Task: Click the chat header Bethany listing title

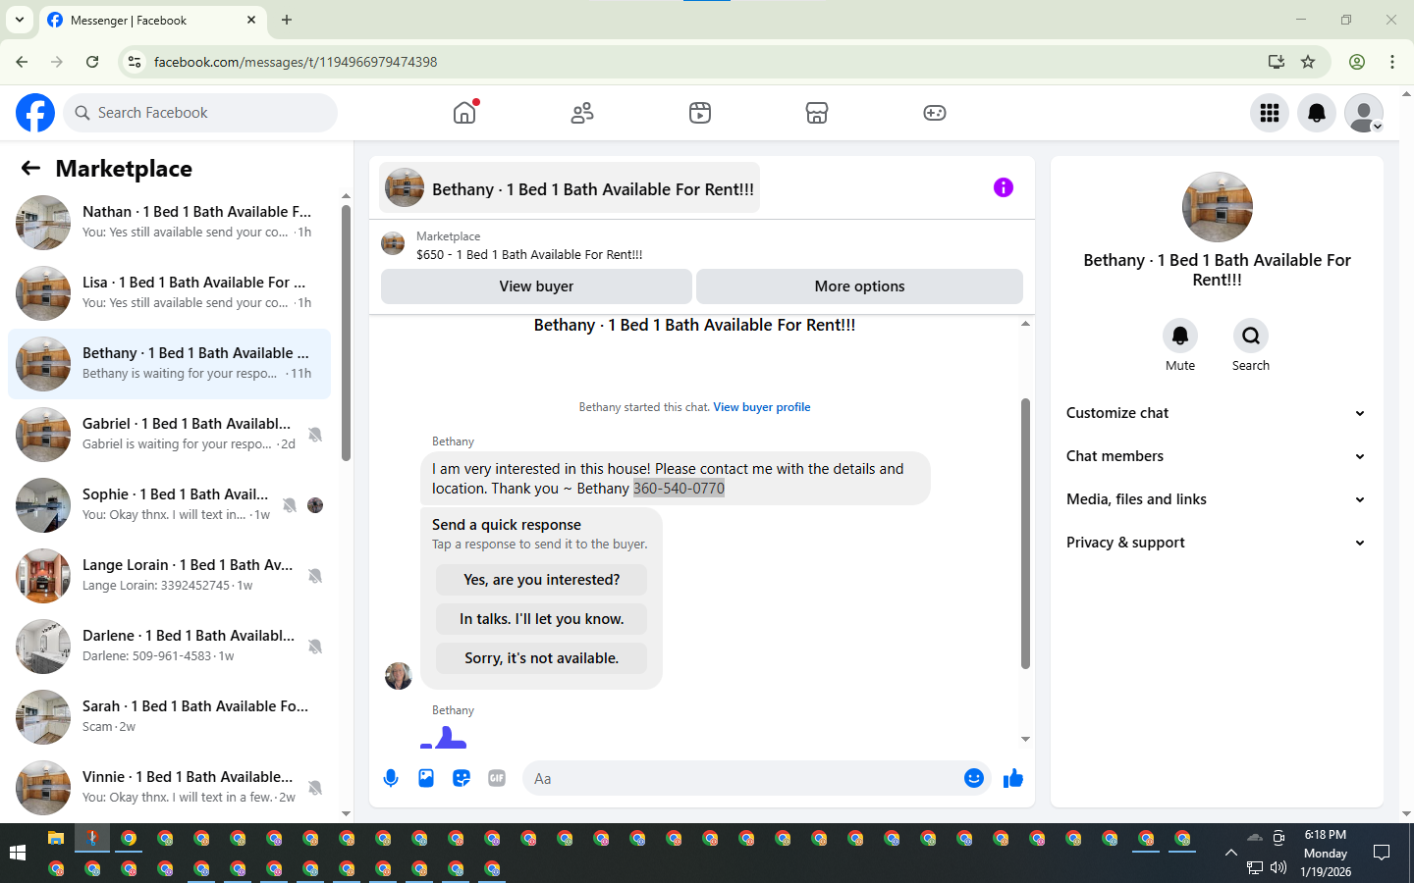Action: (x=571, y=188)
